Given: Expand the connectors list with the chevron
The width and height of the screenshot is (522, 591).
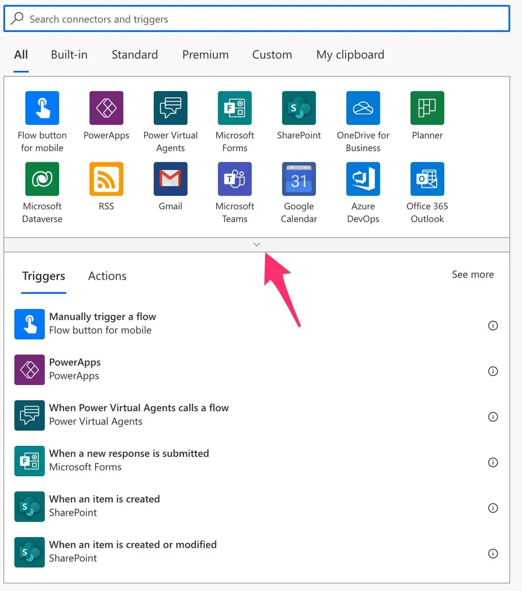Looking at the screenshot, I should pos(257,245).
